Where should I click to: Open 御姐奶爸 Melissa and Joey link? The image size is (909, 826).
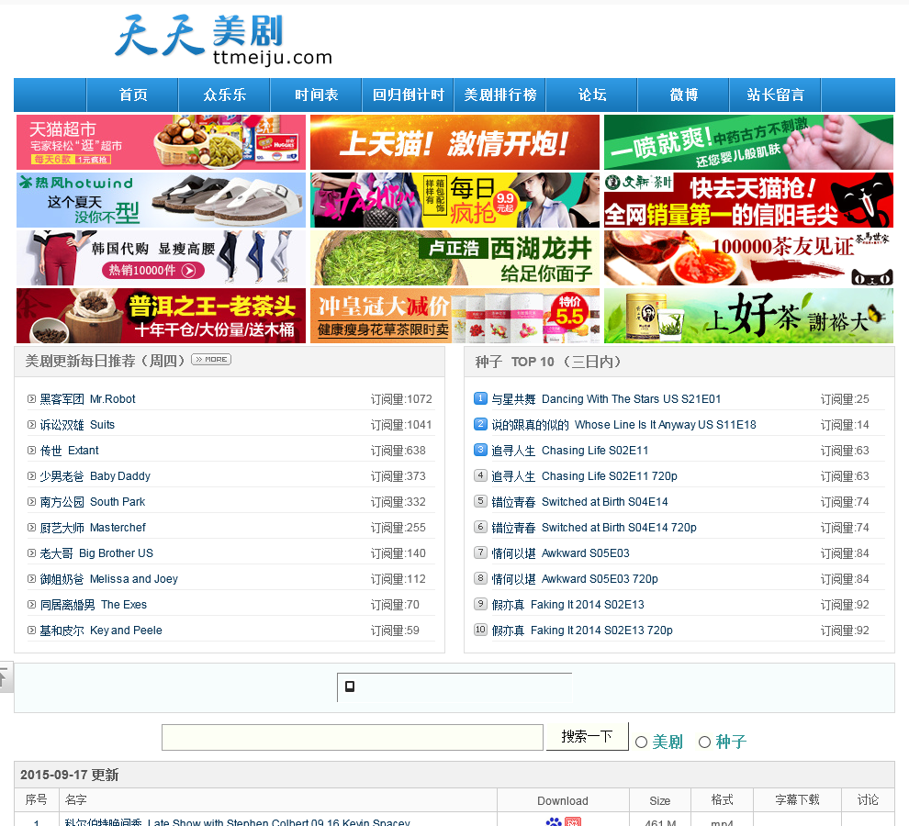click(109, 579)
